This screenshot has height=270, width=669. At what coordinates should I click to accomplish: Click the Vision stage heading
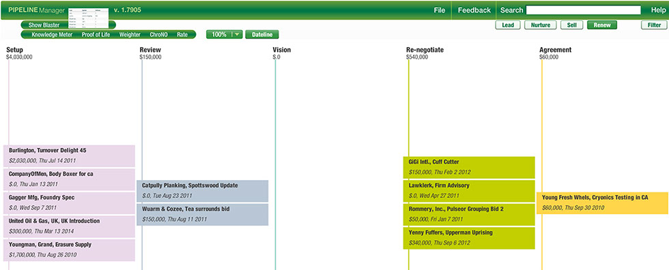(281, 50)
